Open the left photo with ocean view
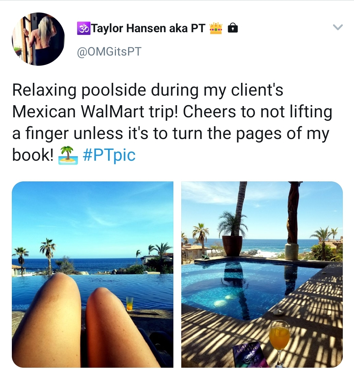354x373 pixels. pyautogui.click(x=93, y=230)
